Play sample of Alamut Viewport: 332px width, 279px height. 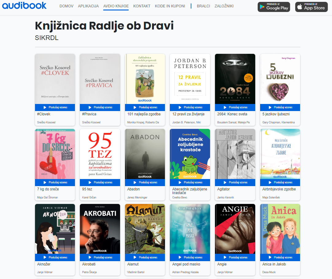[x=145, y=257]
